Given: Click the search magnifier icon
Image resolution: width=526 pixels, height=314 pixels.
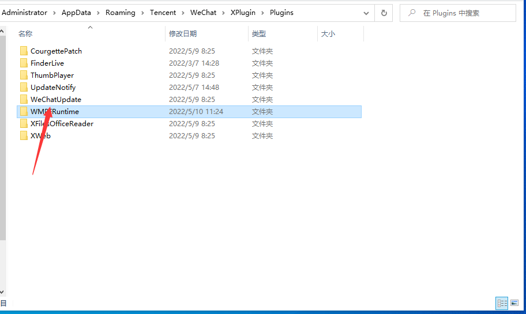Looking at the screenshot, I should [x=412, y=13].
